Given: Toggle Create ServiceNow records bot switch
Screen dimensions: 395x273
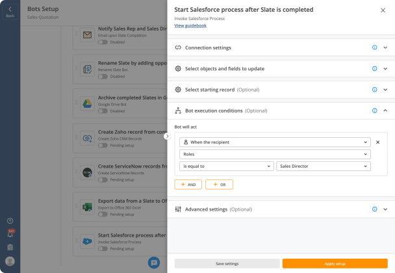Looking at the screenshot, I should 103,180.
